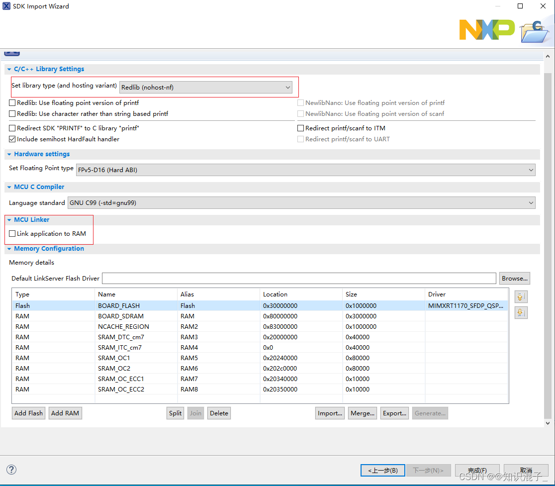
Task: Open the help question mark icon
Action: point(11,470)
